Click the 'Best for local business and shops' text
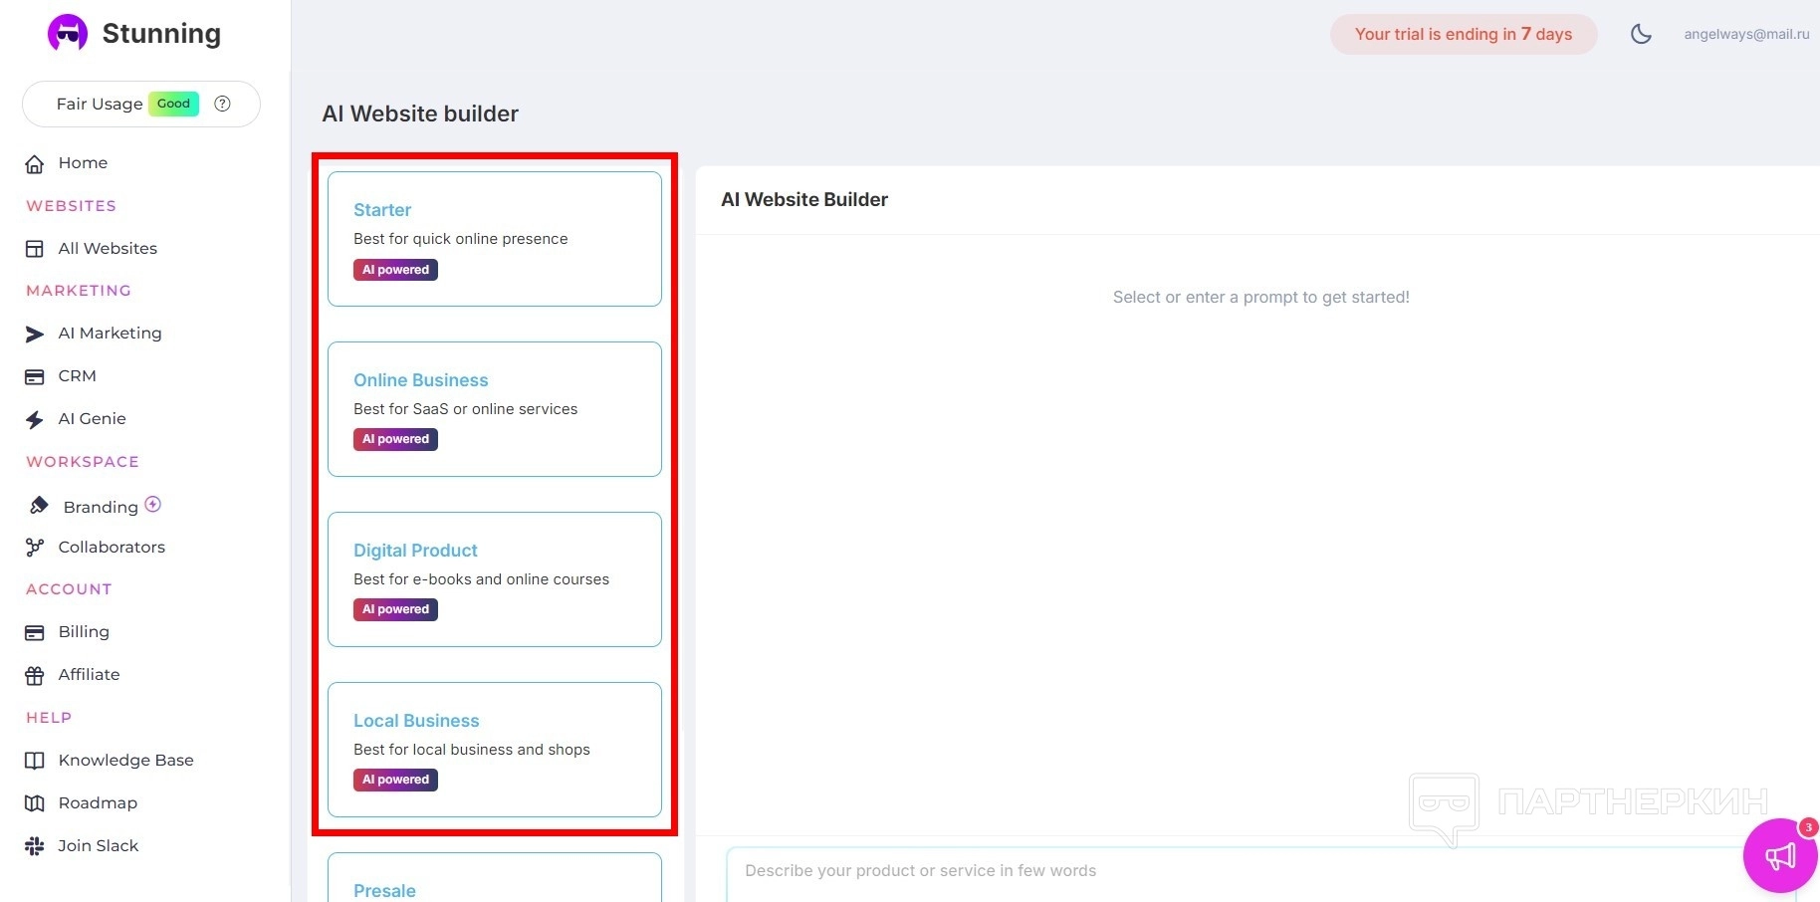This screenshot has height=902, width=1820. 472,750
